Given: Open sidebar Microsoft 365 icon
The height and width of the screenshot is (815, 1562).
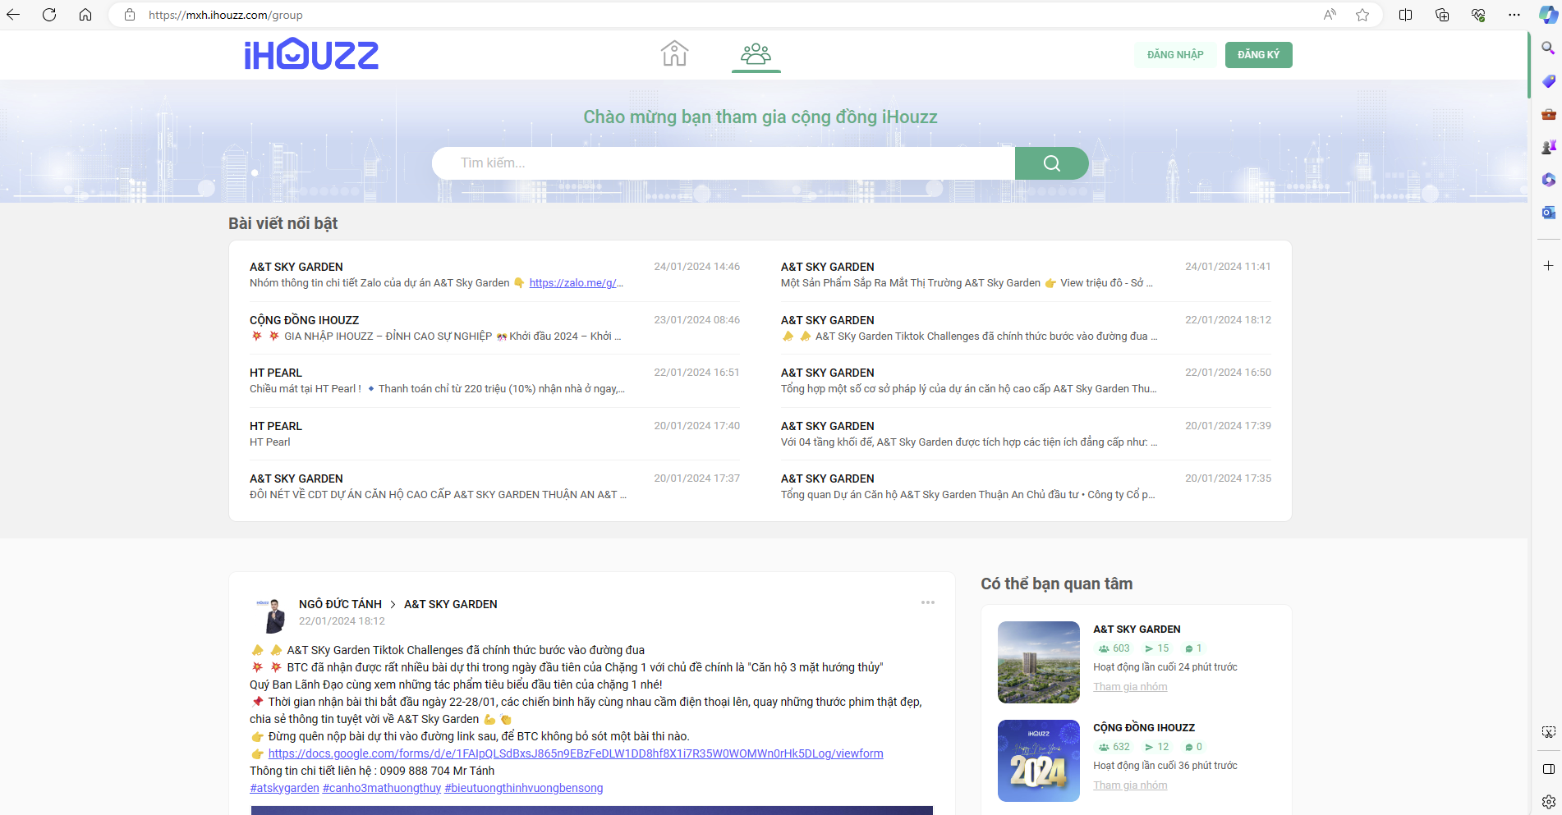Looking at the screenshot, I should click(1548, 180).
